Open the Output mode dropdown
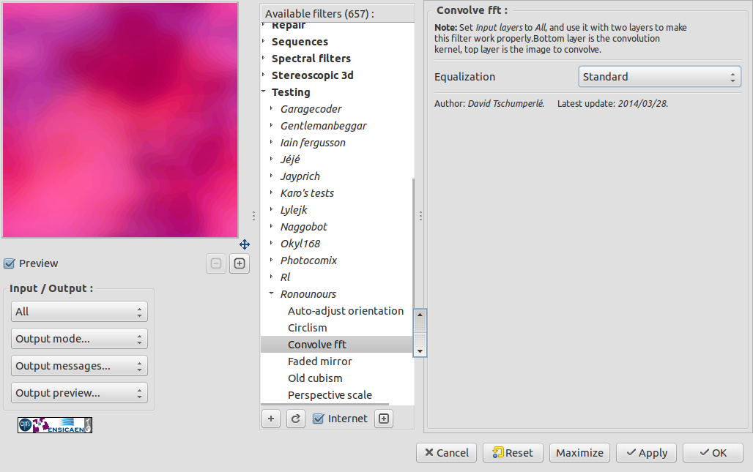 (79, 339)
